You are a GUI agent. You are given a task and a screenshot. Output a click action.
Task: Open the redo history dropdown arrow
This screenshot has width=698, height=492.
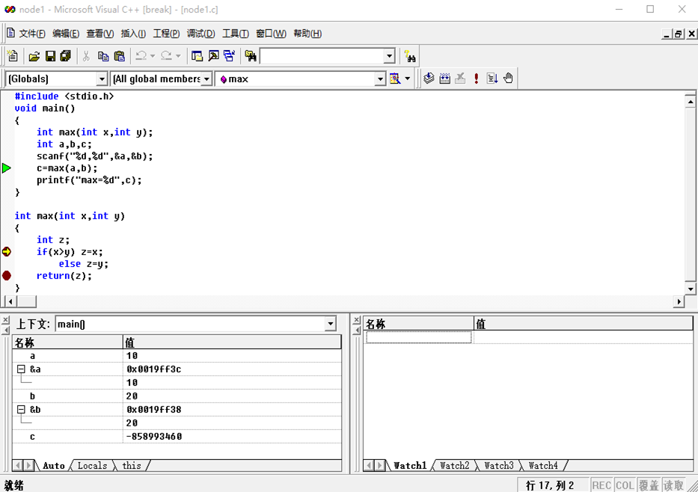pos(178,56)
